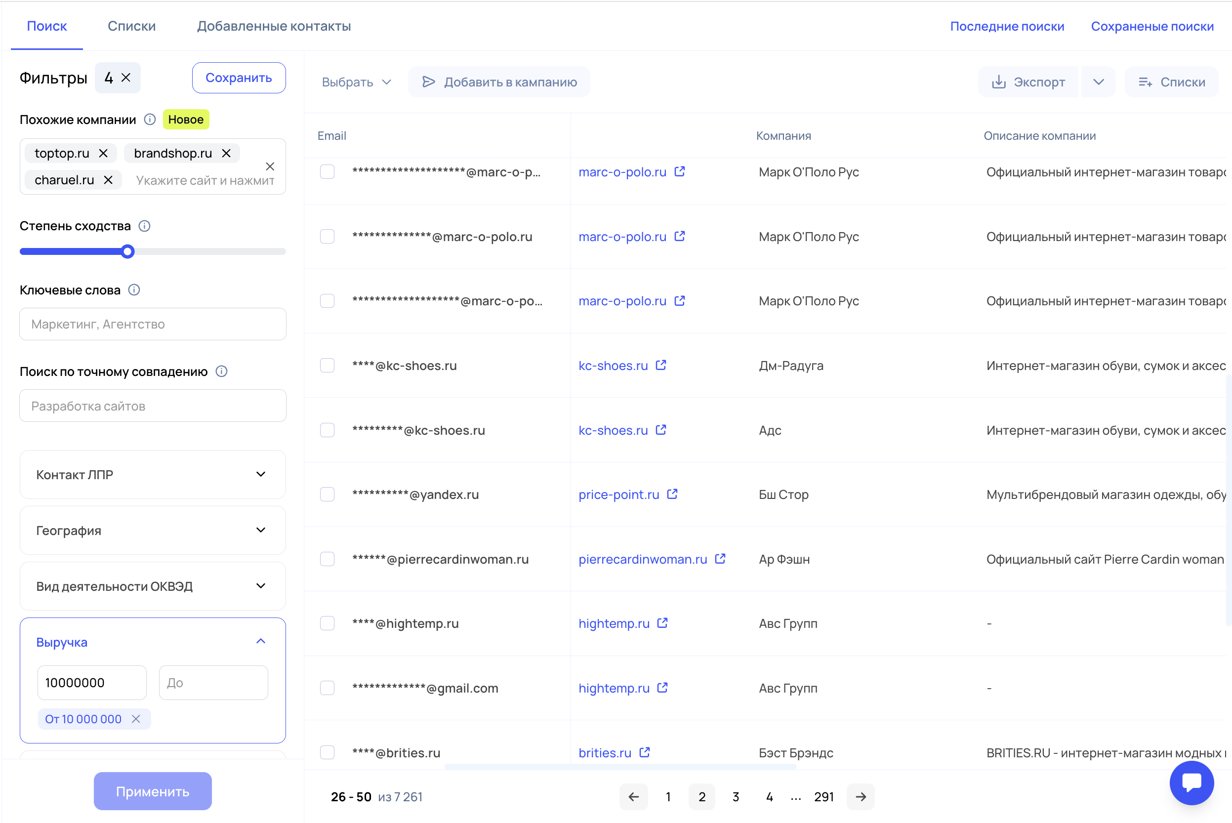Select the @yandex.ru contact row checkbox
Screen dimensions: 1232x823
click(328, 494)
